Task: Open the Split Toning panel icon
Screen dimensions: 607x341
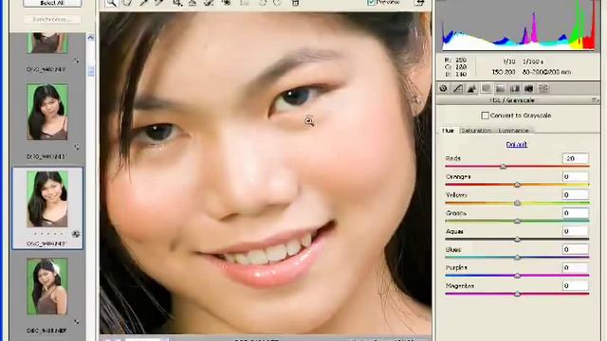Action: [x=500, y=88]
